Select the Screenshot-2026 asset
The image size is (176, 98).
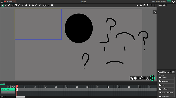click(166, 93)
